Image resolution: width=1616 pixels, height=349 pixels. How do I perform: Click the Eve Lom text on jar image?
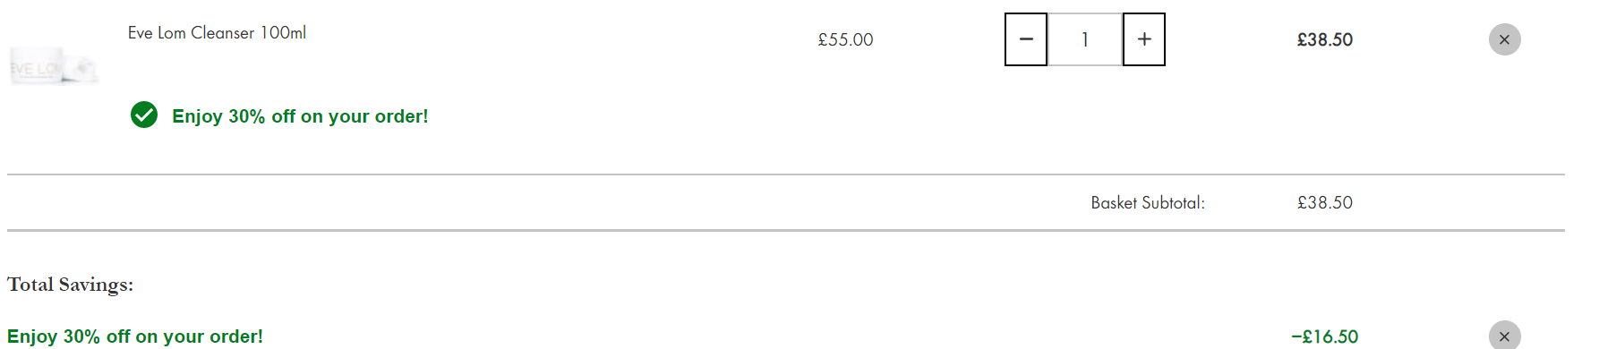click(36, 69)
